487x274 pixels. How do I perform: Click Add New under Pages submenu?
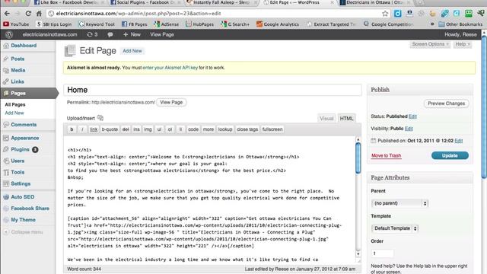tap(14, 113)
